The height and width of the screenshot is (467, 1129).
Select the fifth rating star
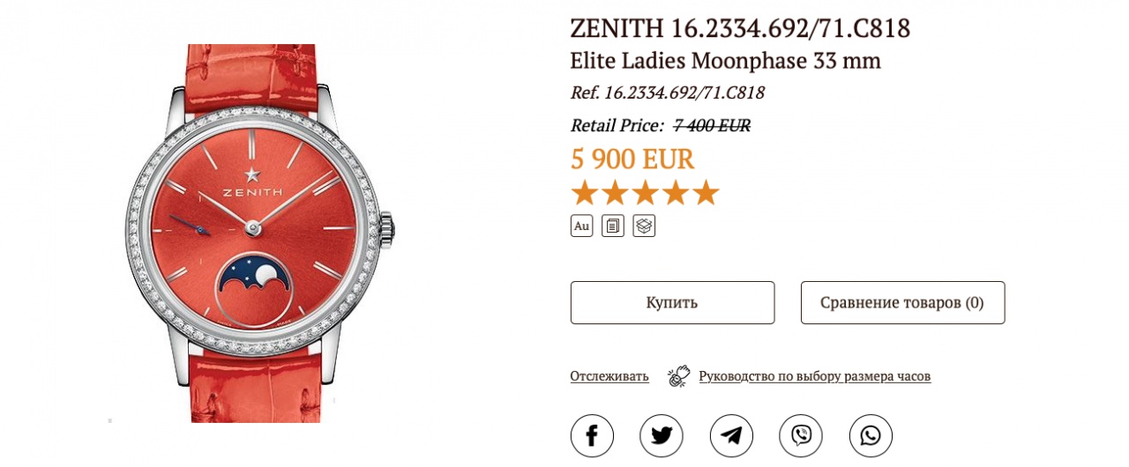[x=706, y=193]
